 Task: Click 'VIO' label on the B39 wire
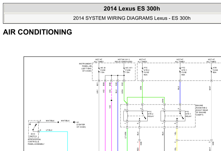pos(104,91)
